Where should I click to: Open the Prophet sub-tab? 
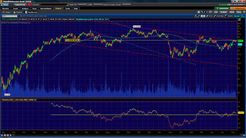pyautogui.click(x=18, y=12)
